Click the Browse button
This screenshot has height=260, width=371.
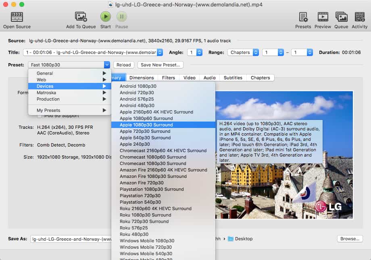tap(350, 239)
